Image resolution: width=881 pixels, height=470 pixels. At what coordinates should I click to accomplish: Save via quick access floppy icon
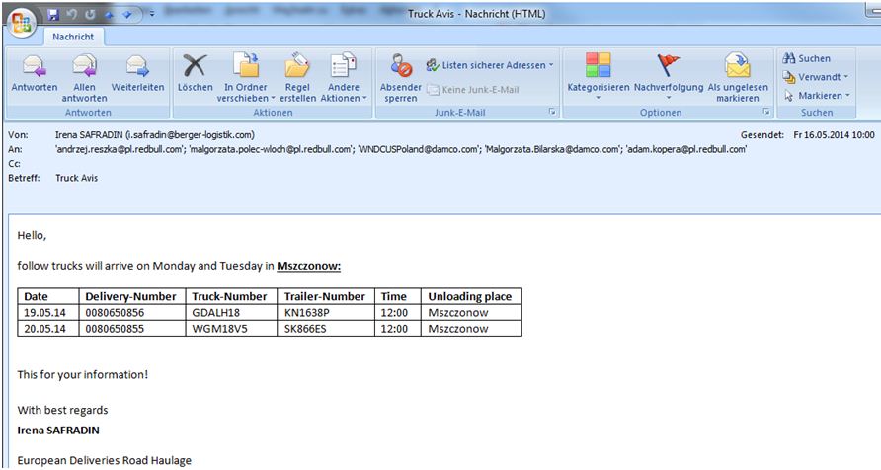point(53,15)
